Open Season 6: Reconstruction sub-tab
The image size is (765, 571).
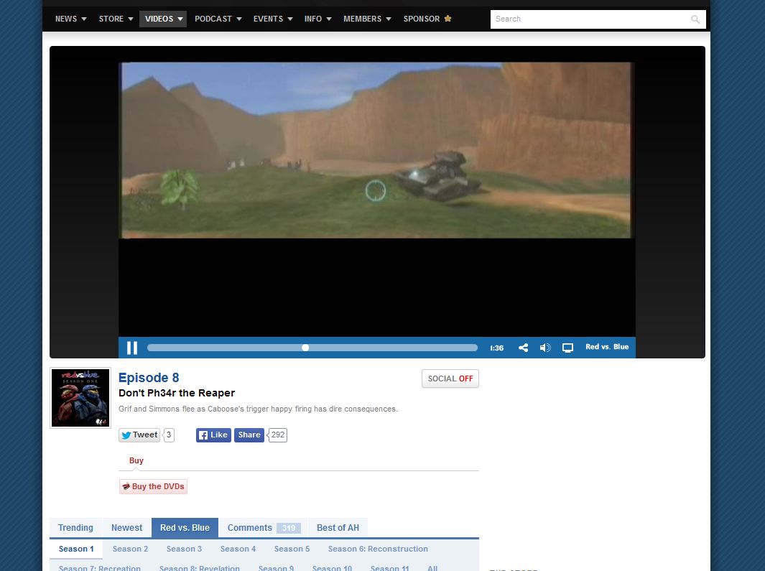click(x=378, y=549)
